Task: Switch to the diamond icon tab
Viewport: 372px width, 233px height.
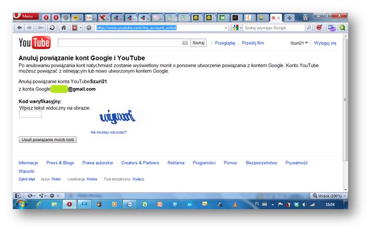Action: 66,18
